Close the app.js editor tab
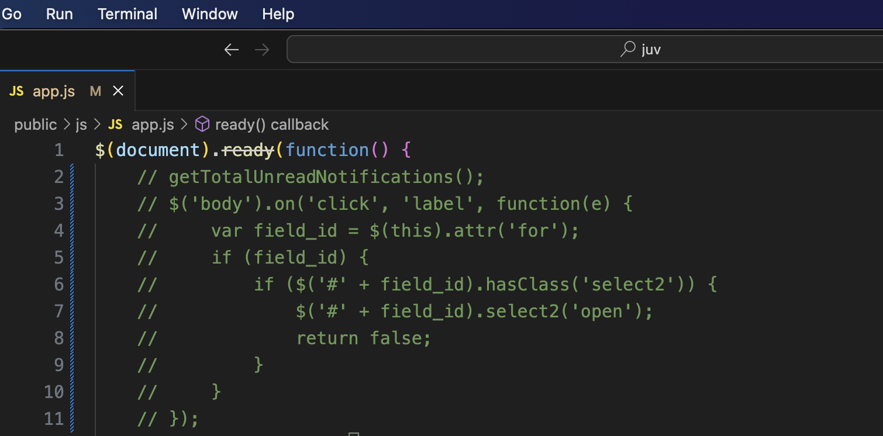 [x=118, y=91]
